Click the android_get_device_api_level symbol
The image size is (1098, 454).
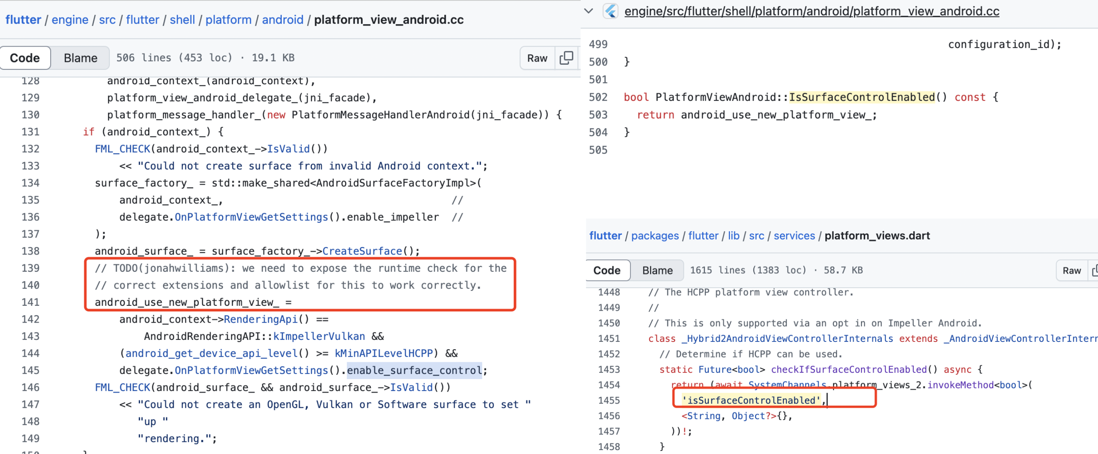[x=212, y=353]
